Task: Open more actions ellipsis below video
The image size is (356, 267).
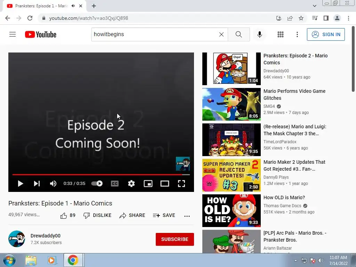Action: tap(187, 216)
